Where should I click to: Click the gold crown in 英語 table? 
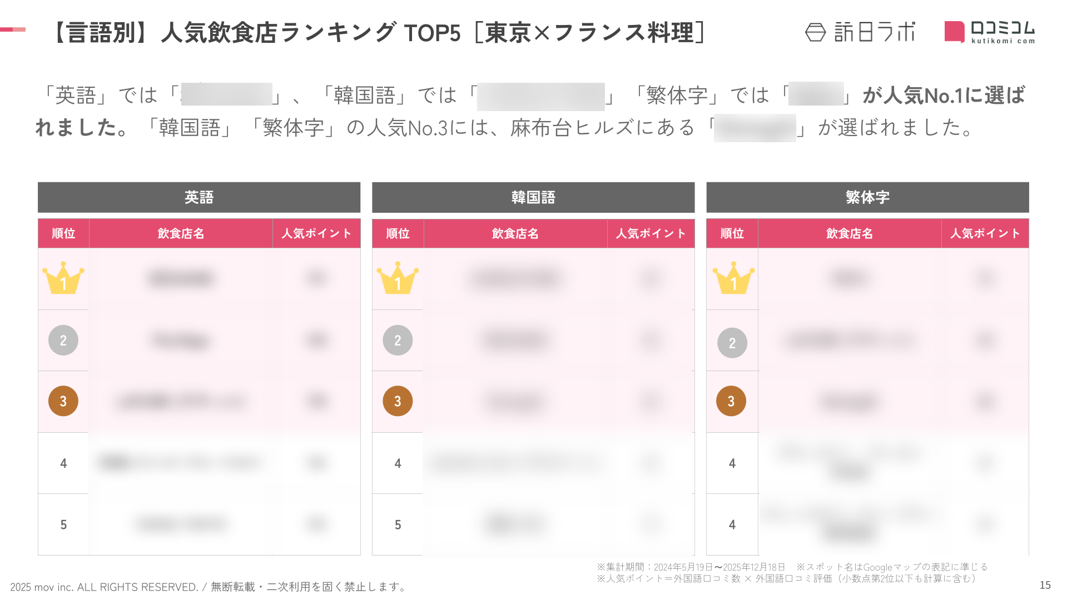click(63, 278)
